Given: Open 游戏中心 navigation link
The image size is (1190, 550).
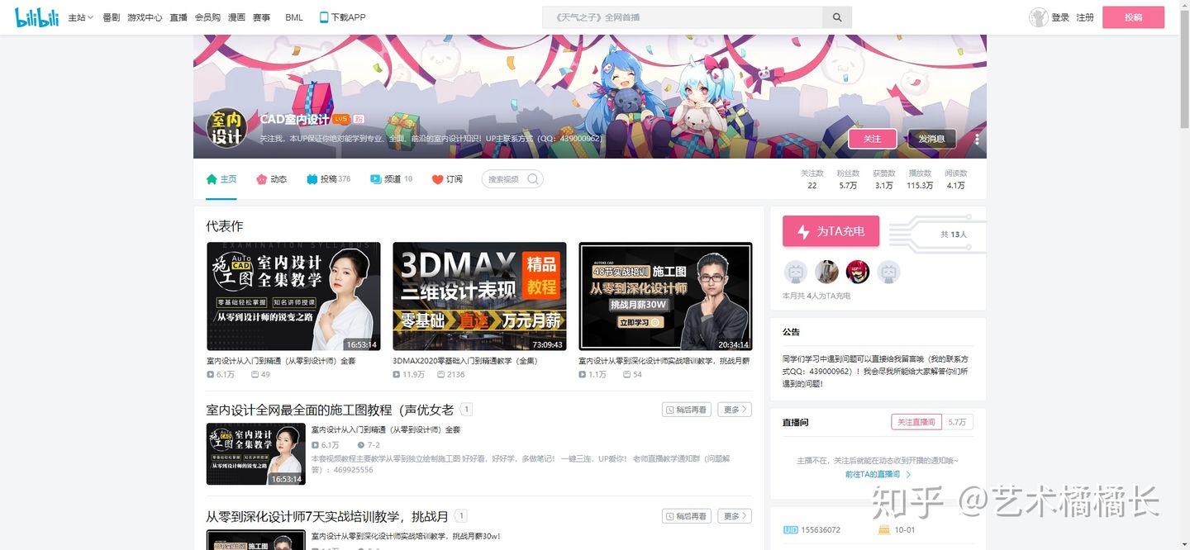Looking at the screenshot, I should [x=145, y=17].
